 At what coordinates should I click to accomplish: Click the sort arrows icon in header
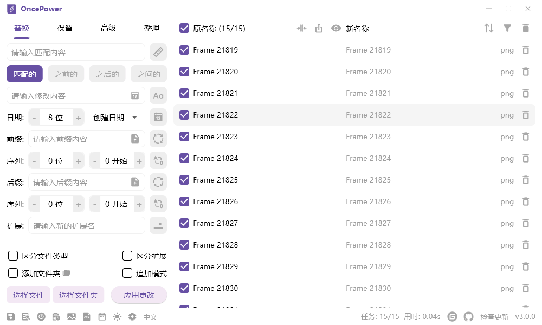point(489,29)
